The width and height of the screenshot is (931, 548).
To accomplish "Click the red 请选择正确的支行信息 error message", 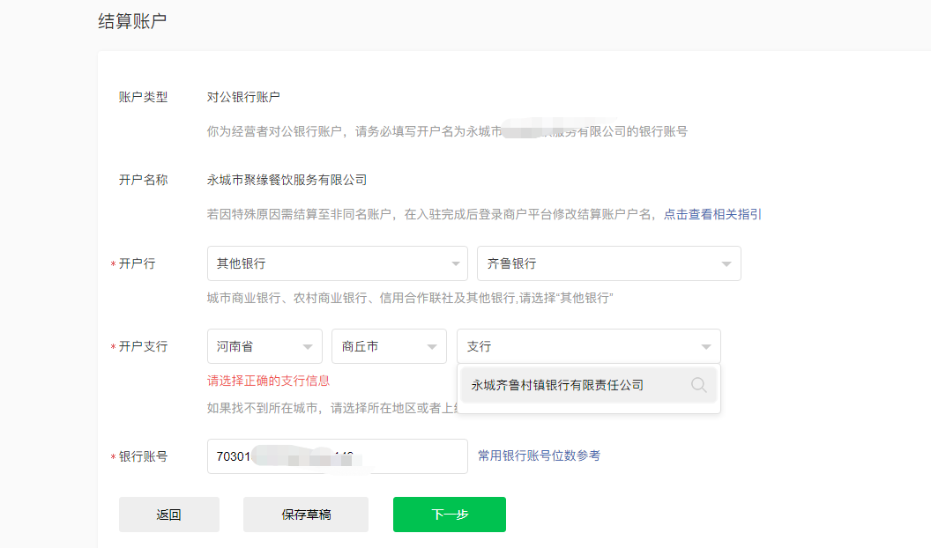I will click(268, 381).
